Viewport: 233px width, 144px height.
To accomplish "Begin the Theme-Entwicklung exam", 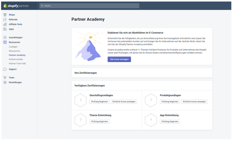I will click(100, 121).
